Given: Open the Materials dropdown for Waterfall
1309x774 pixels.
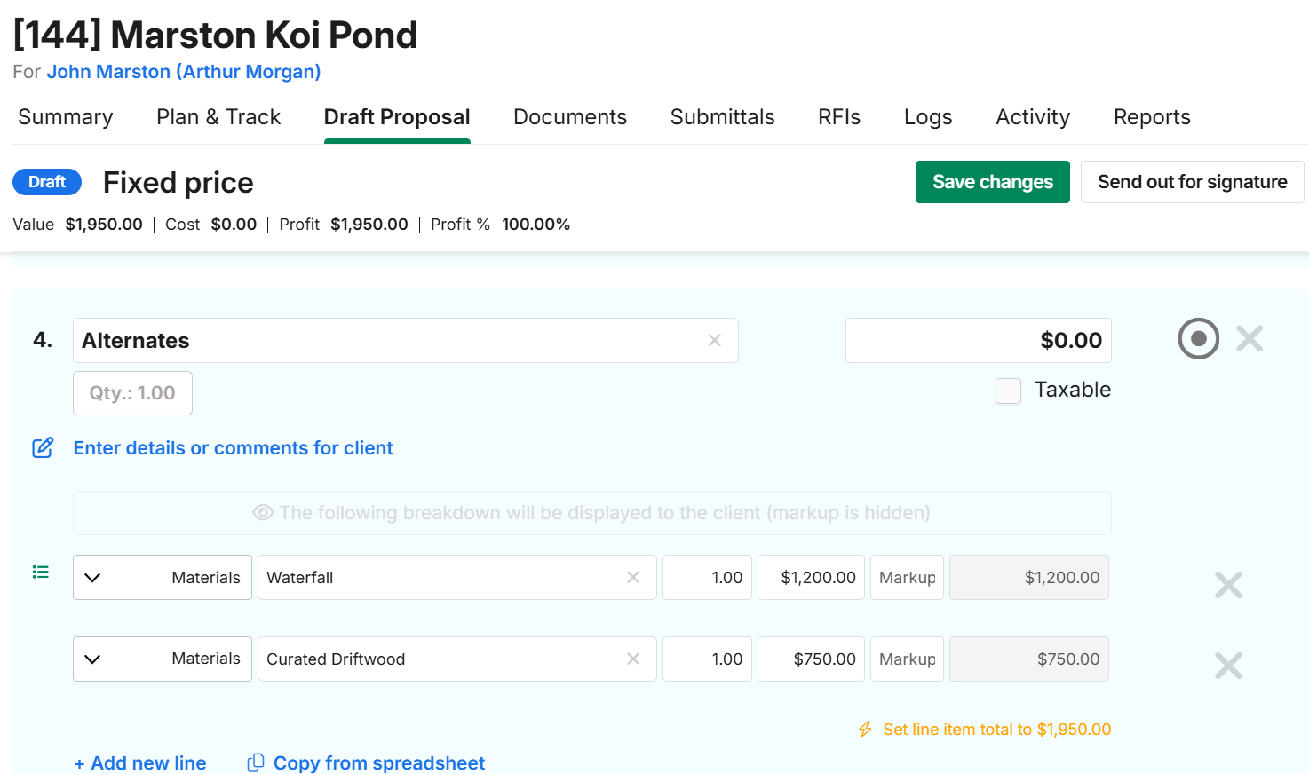Looking at the screenshot, I should coord(163,578).
